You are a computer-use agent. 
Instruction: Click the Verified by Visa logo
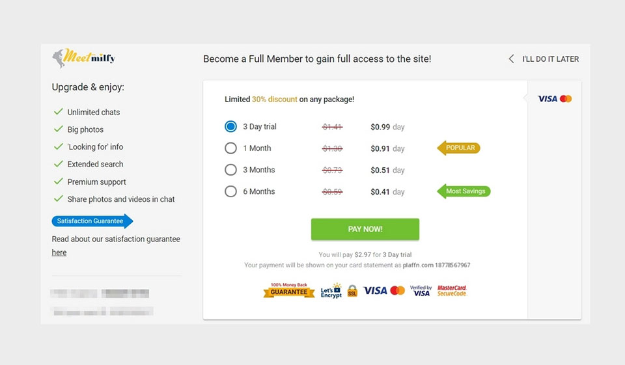[421, 291]
